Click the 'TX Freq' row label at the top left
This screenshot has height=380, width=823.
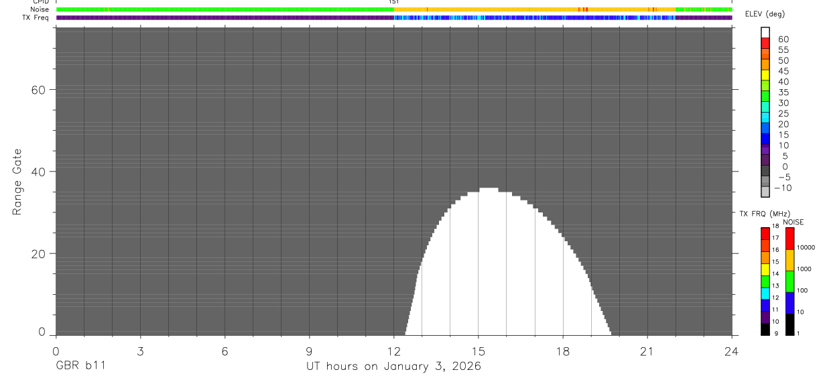[x=35, y=17]
